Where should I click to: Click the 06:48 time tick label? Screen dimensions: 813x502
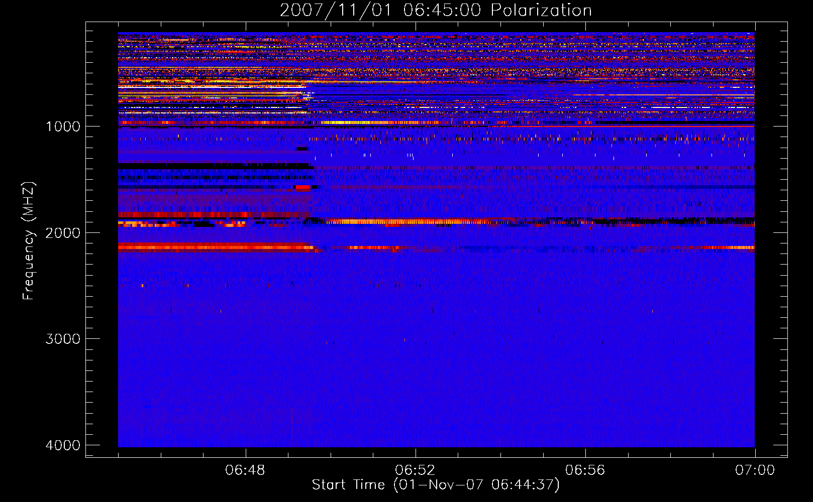tap(245, 470)
